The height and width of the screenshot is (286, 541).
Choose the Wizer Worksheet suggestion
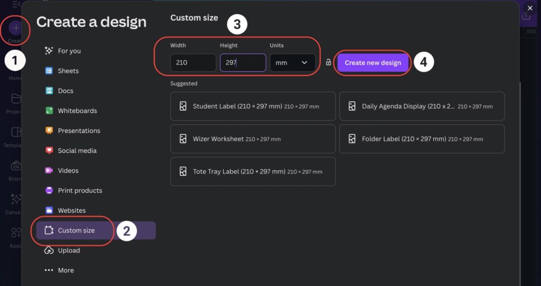[x=253, y=139]
